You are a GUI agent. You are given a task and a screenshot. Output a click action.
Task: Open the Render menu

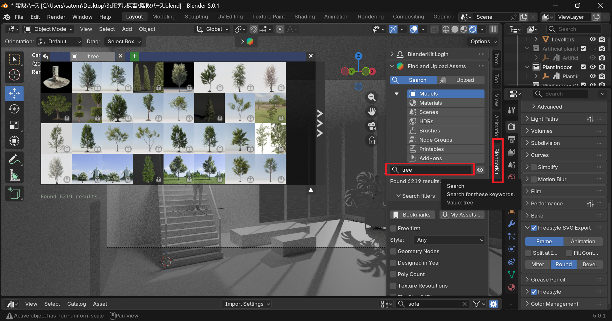(x=56, y=17)
